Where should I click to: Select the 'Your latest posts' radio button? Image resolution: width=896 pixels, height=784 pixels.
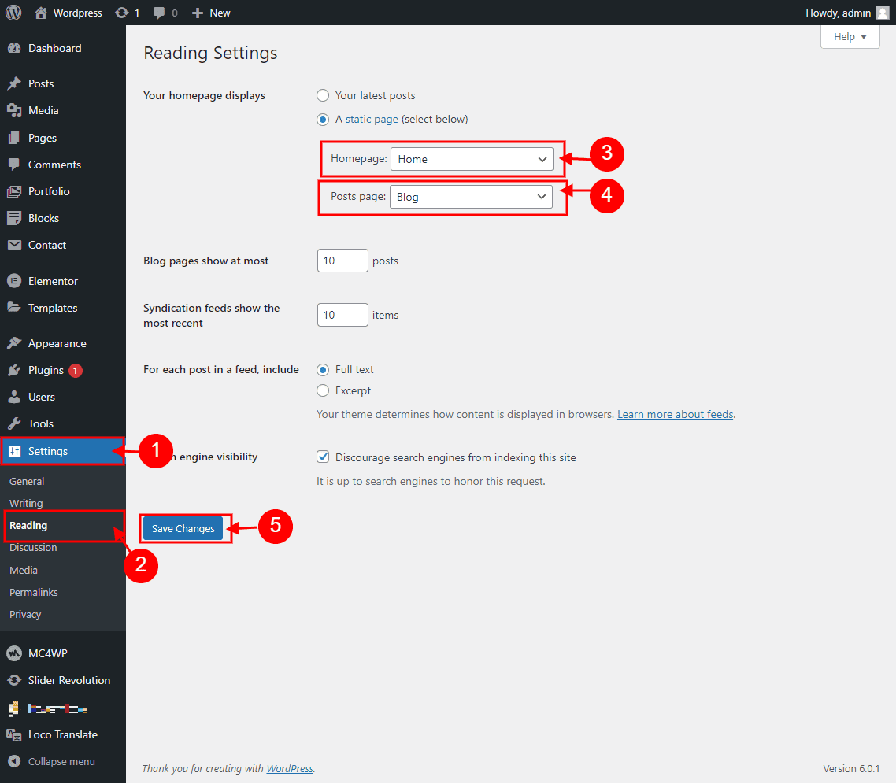323,95
